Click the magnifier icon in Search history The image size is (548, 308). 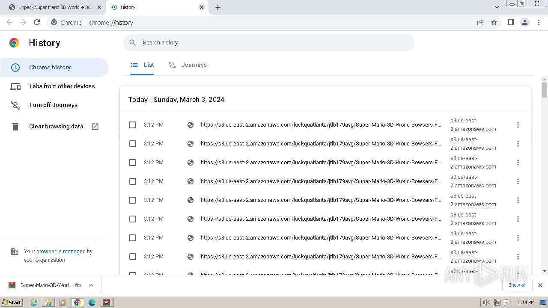coord(133,42)
